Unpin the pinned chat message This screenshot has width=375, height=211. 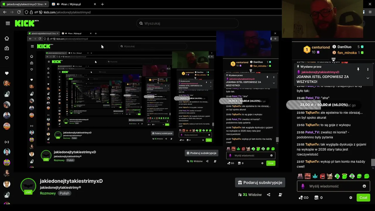(358, 69)
